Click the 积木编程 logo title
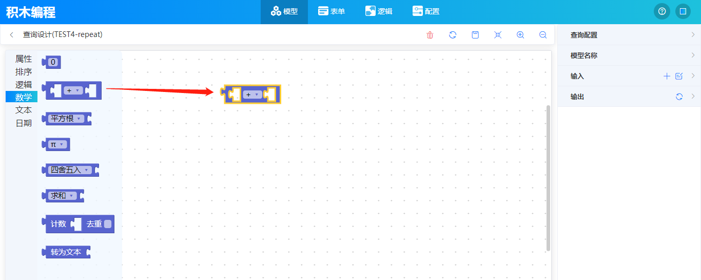 click(31, 12)
